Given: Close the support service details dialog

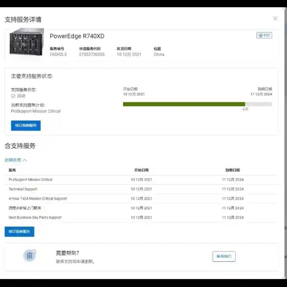Looking at the screenshot, I should tap(275, 19).
